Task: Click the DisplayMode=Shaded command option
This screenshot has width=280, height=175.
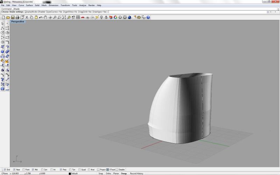Action: tap(35, 12)
